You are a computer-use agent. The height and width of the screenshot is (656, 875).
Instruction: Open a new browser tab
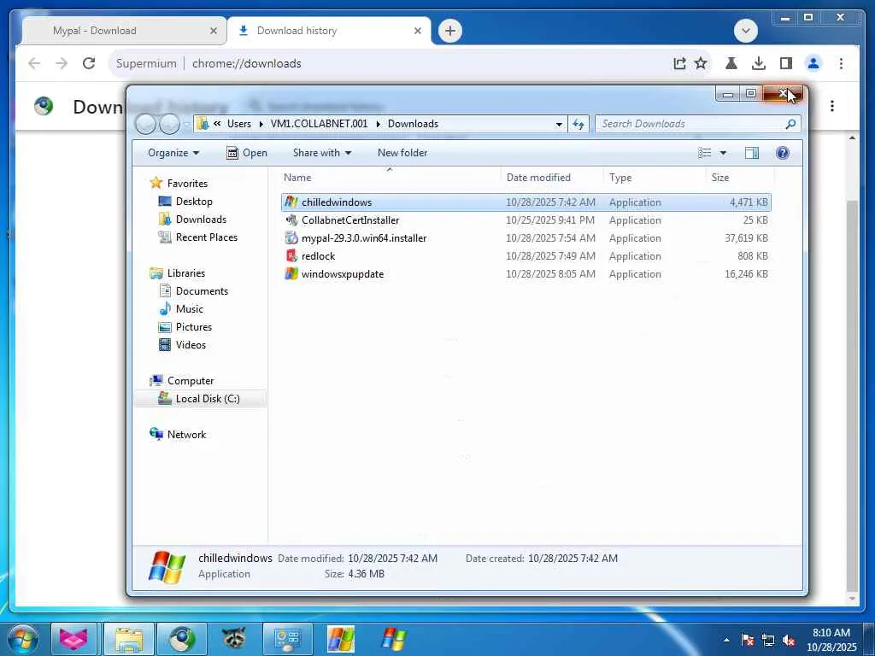tap(450, 31)
